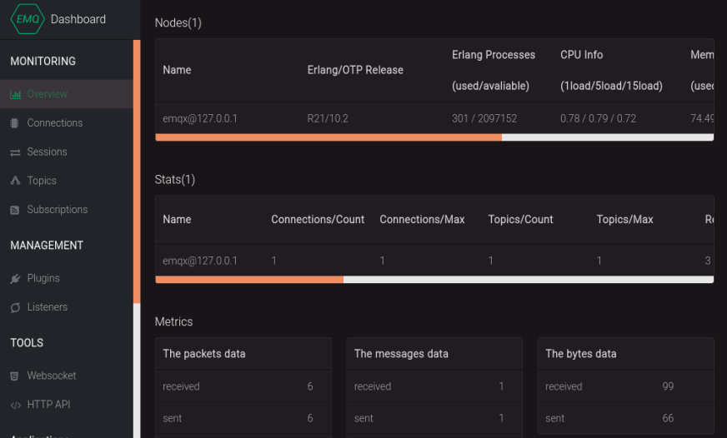The height and width of the screenshot is (438, 727).
Task: Click the Overview chart icon
Action: pos(15,94)
